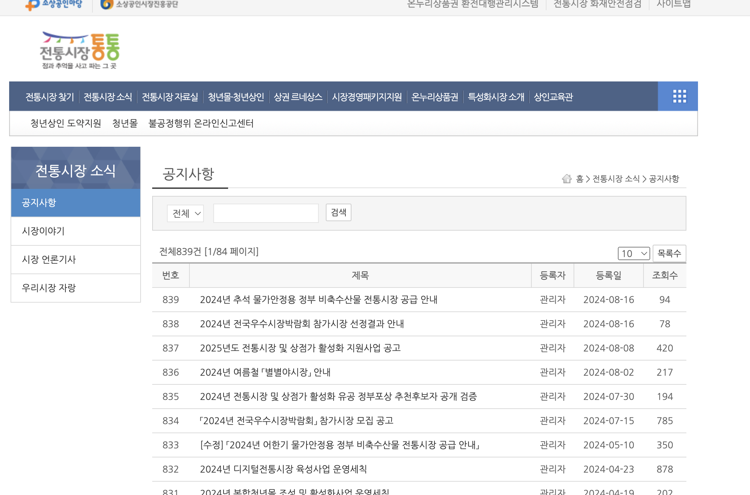750x495 pixels.
Task: Click the home icon in breadcrumb
Action: click(x=567, y=179)
